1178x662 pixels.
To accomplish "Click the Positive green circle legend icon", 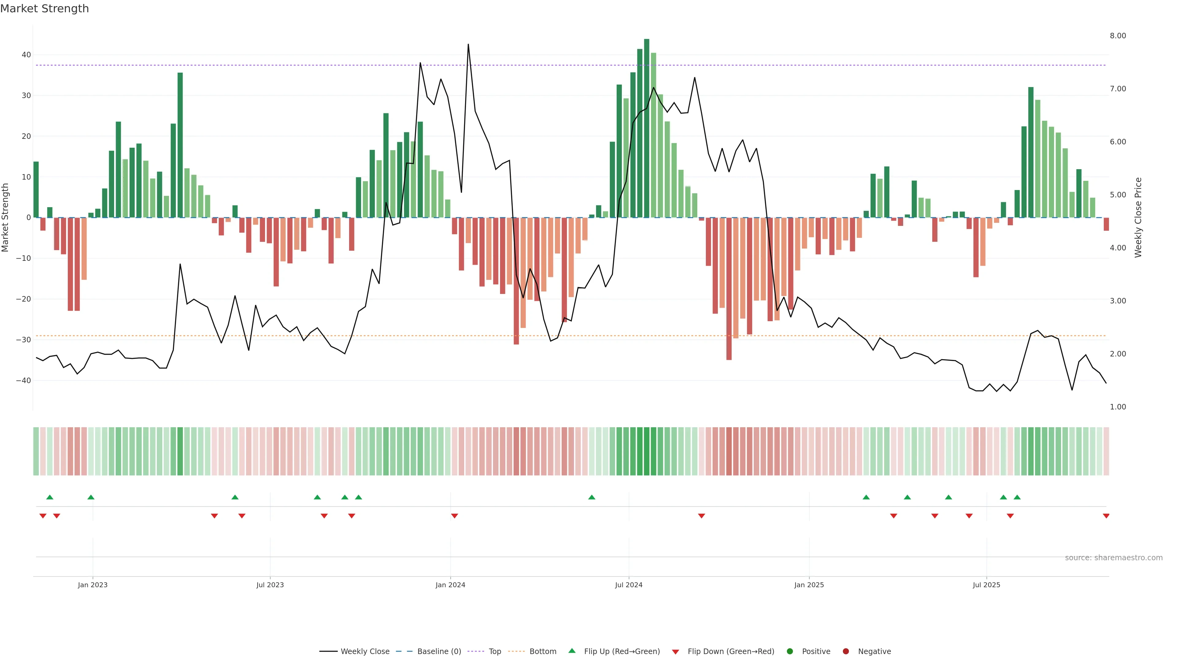I will (x=790, y=652).
